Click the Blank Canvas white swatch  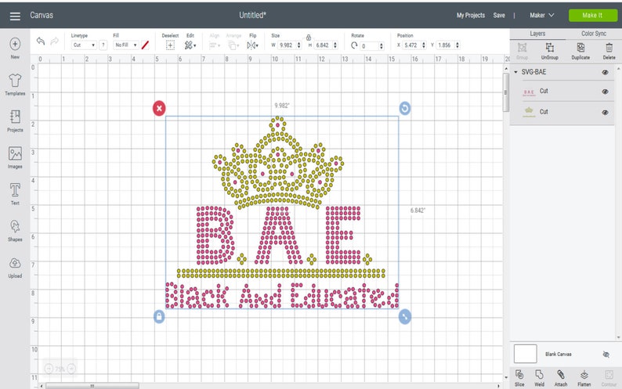point(525,354)
